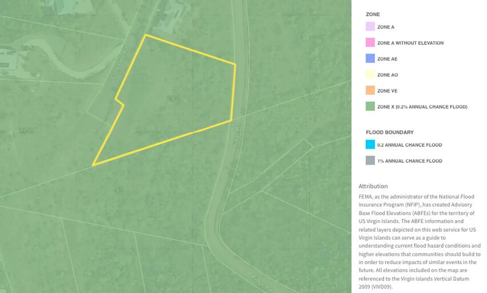
Task: Click the FLOOD BOUNDARY legend heading
Action: 390,132
